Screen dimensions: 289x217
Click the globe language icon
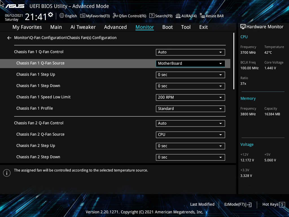62,16
